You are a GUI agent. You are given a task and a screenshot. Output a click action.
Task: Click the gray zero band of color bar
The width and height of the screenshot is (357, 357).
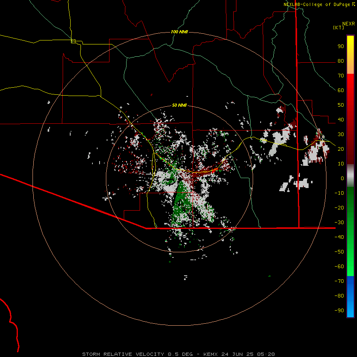coord(350,176)
